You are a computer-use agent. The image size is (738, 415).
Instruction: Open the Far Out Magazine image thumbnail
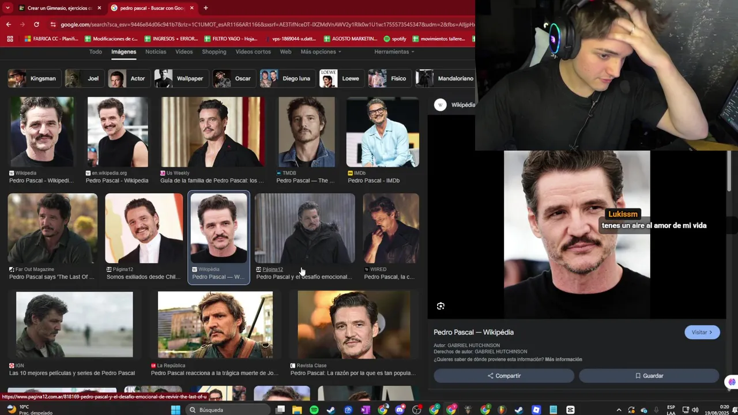coord(52,228)
